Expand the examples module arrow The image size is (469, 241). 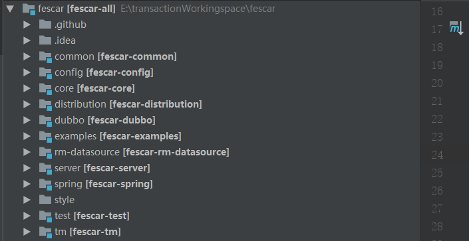27,136
